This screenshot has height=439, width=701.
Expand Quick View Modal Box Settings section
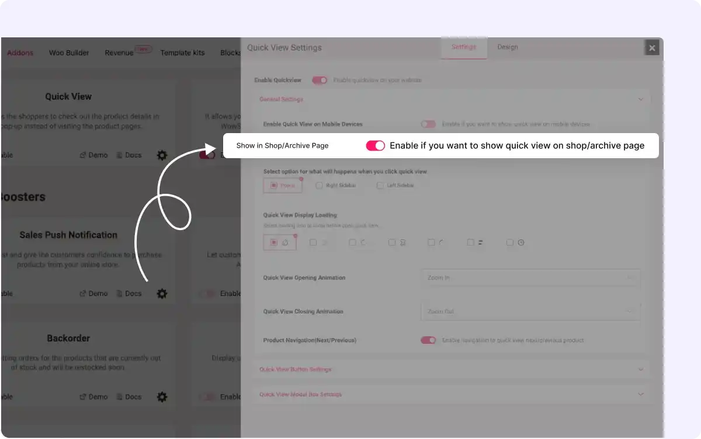coord(451,395)
